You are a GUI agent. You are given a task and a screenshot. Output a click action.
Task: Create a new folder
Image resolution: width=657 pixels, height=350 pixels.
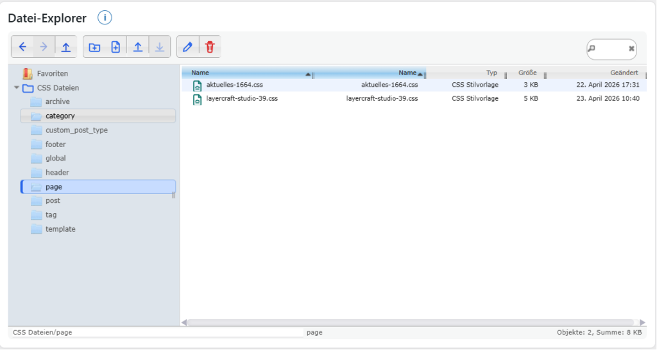pos(94,47)
